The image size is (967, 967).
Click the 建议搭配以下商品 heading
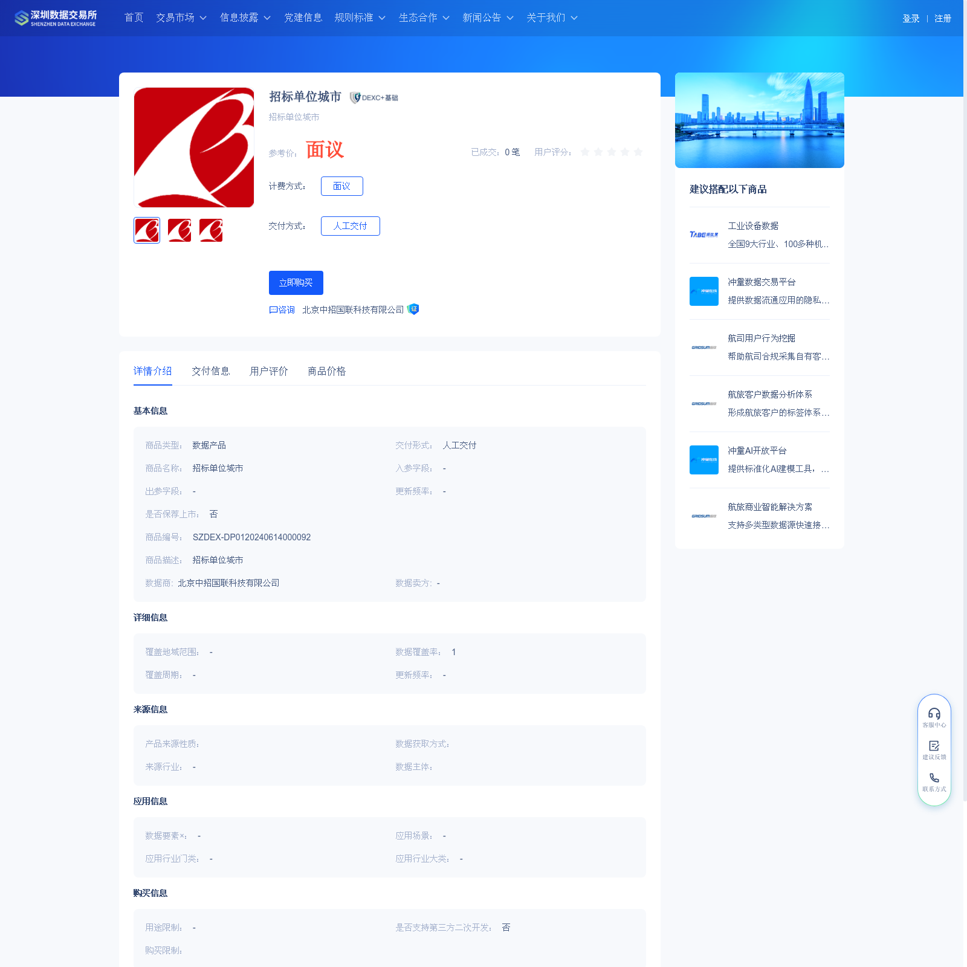tap(728, 189)
